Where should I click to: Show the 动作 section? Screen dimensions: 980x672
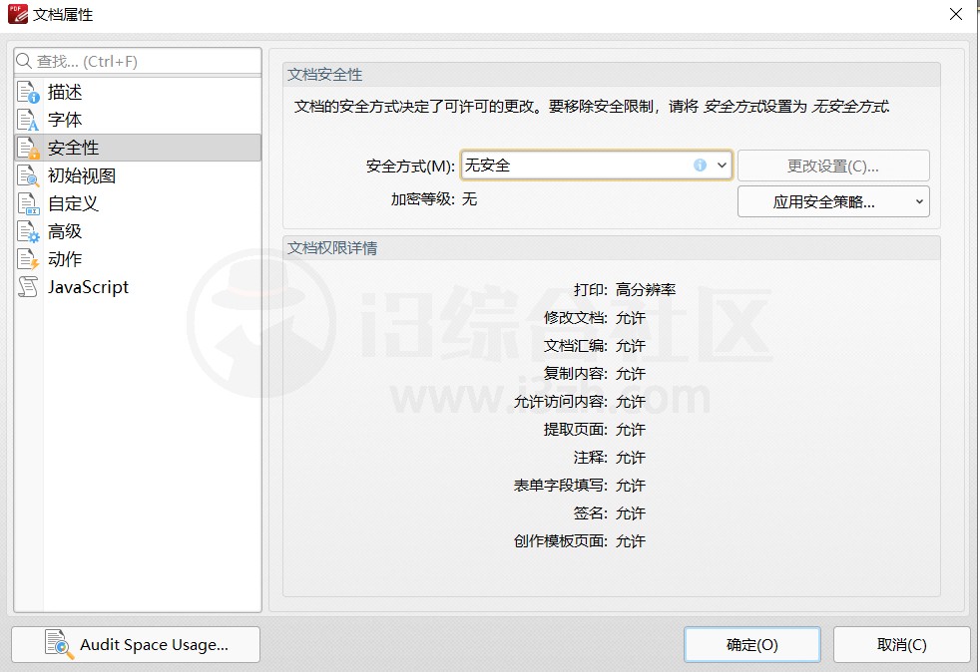coord(138,259)
